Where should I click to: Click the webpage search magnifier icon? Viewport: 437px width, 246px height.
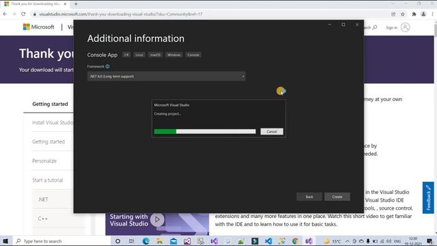click(x=375, y=27)
